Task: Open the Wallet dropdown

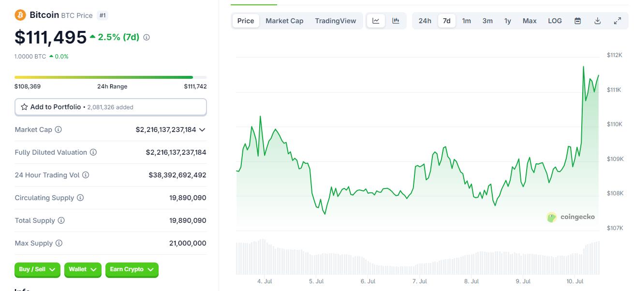Action: pos(83,269)
